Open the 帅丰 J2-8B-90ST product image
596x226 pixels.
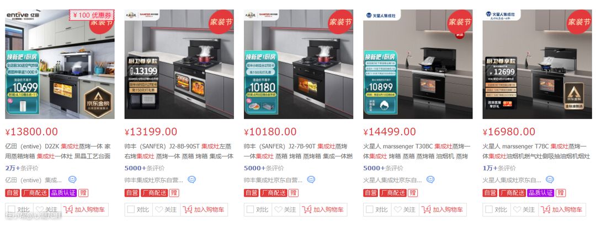[179, 64]
